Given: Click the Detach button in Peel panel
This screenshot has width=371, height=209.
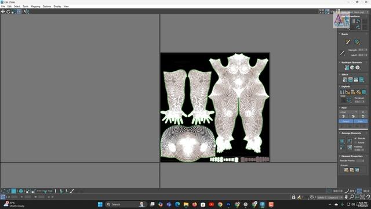Looking at the screenshot, I should click(346, 121).
